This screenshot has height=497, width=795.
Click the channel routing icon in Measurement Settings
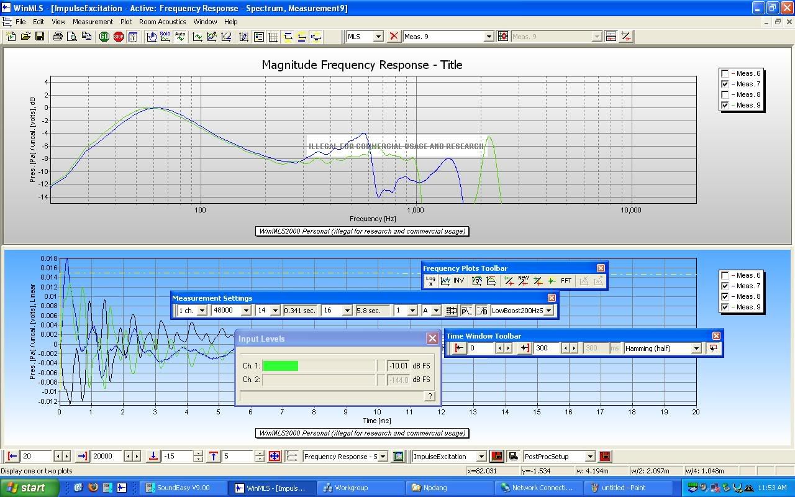coord(452,310)
